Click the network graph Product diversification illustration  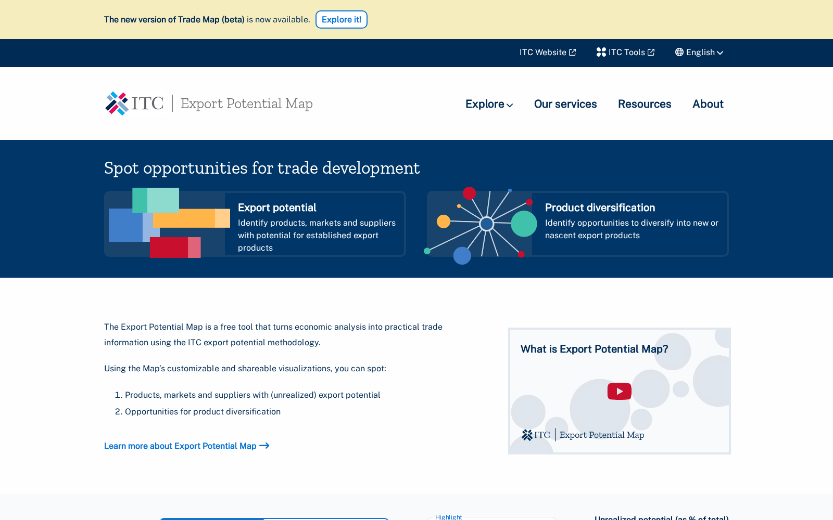tap(480, 225)
